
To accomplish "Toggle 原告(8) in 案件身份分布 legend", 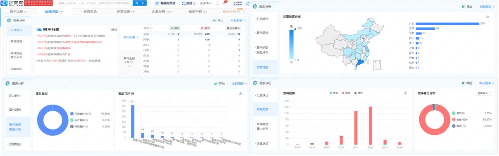I will pos(458,113).
